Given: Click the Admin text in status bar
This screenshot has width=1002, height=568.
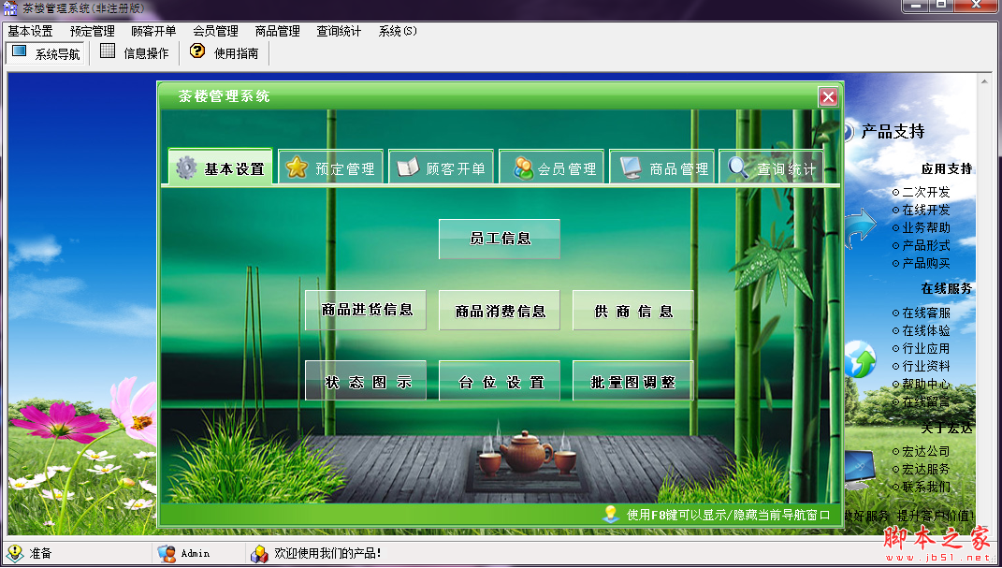Looking at the screenshot, I should pos(195,553).
